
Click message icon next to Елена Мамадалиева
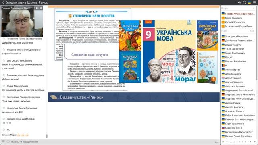tap(4, 86)
